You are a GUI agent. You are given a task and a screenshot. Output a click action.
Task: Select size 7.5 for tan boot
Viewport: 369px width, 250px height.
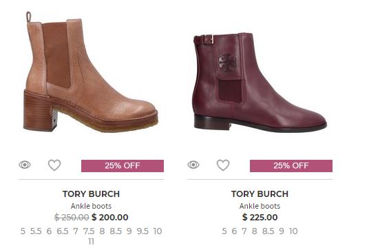89,231
